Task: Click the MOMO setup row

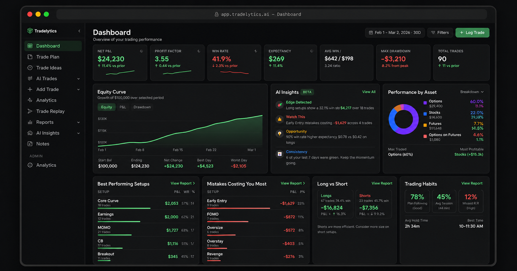Action: (x=146, y=230)
